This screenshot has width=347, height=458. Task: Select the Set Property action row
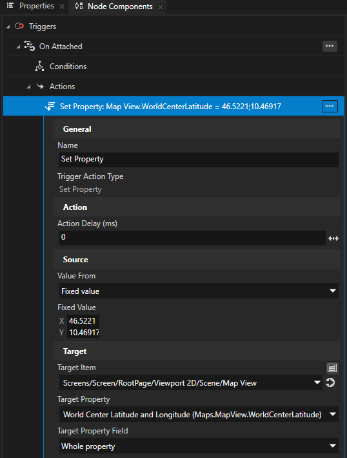pos(173,106)
